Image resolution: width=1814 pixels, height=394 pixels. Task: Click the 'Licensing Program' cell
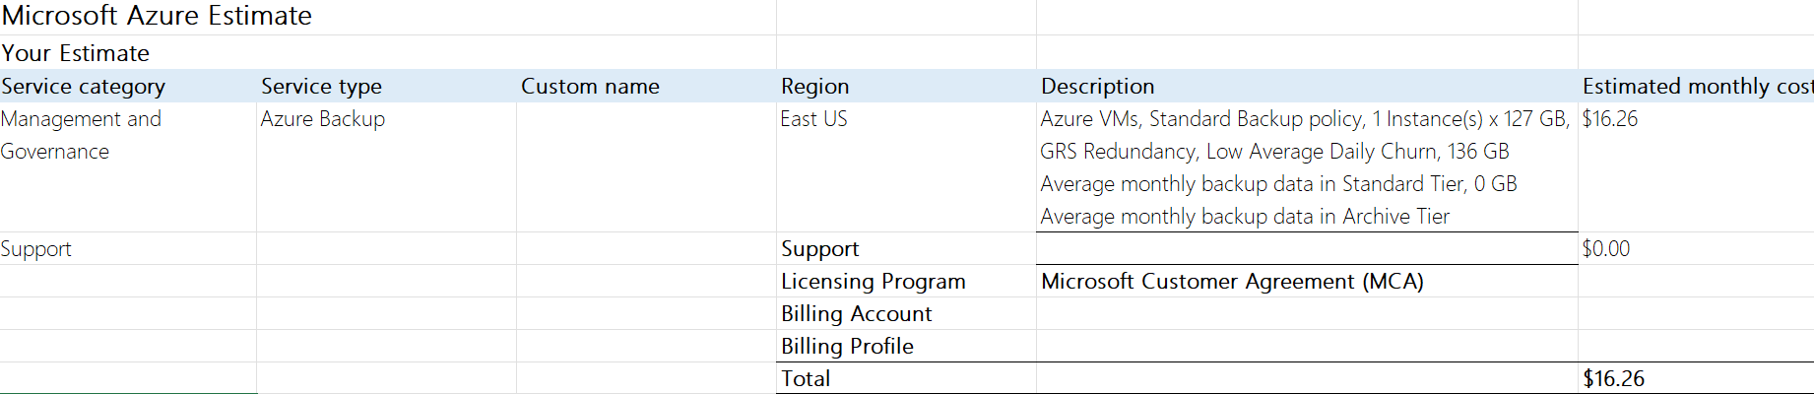click(x=906, y=281)
